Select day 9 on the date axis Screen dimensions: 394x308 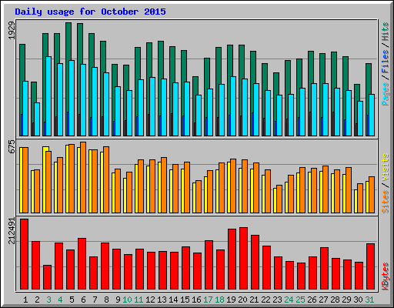coord(118,300)
